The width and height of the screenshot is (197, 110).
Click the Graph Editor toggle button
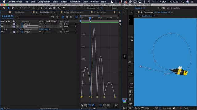coord(76,17)
